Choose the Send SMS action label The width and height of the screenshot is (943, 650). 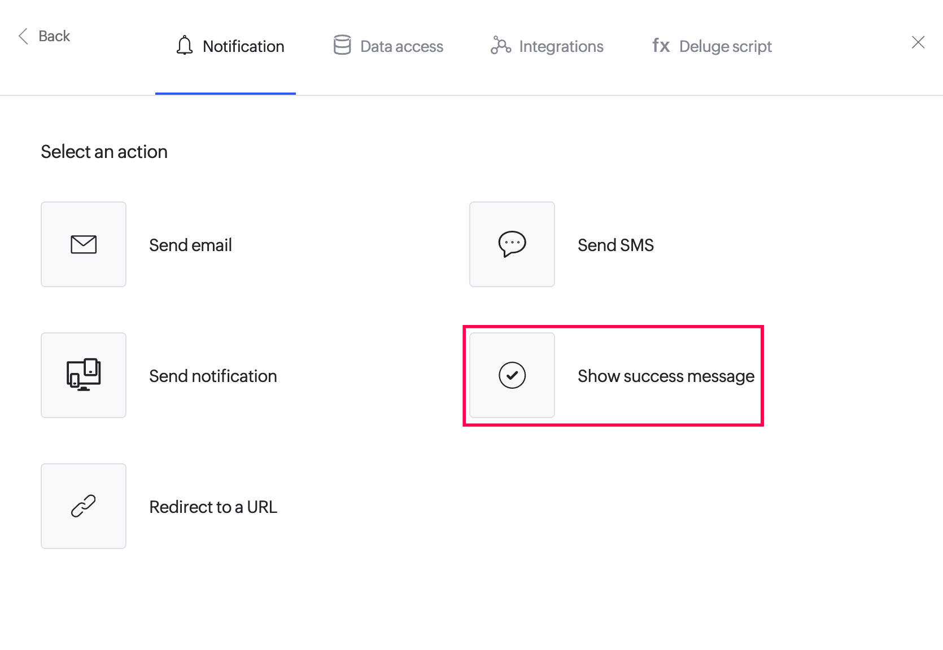[615, 245]
